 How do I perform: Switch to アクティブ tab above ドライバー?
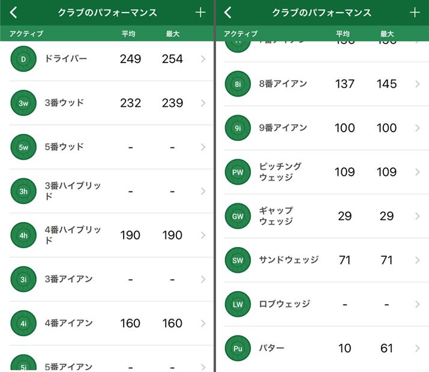tap(26, 34)
